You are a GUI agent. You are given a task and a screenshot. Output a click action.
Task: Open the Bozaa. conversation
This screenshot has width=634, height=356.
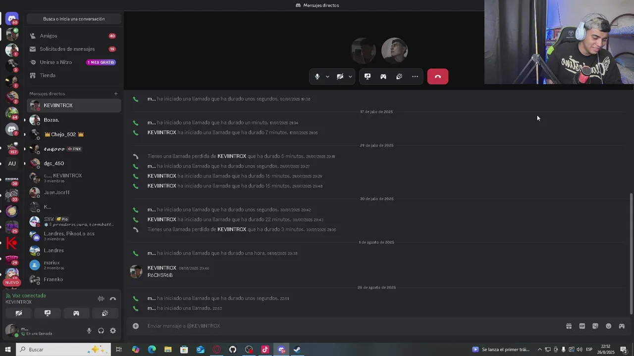pyautogui.click(x=74, y=120)
